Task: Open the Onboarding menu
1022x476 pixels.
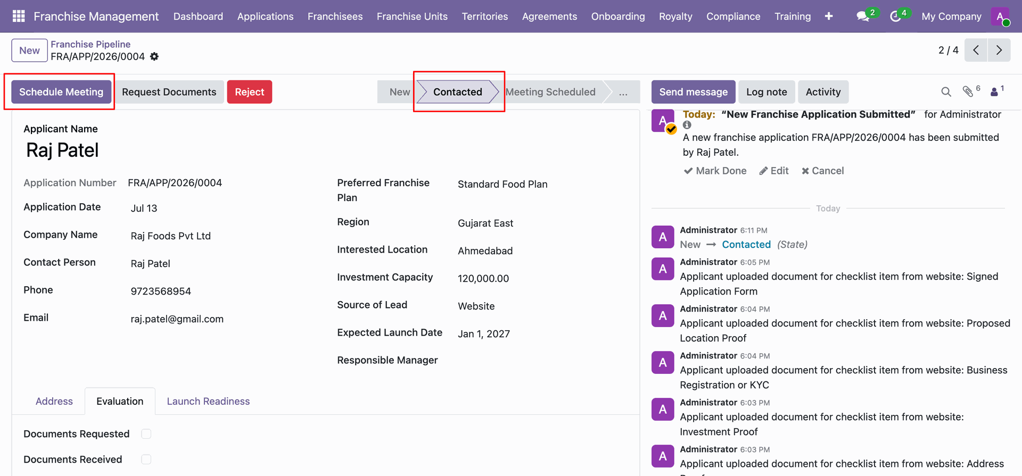Action: tap(617, 16)
